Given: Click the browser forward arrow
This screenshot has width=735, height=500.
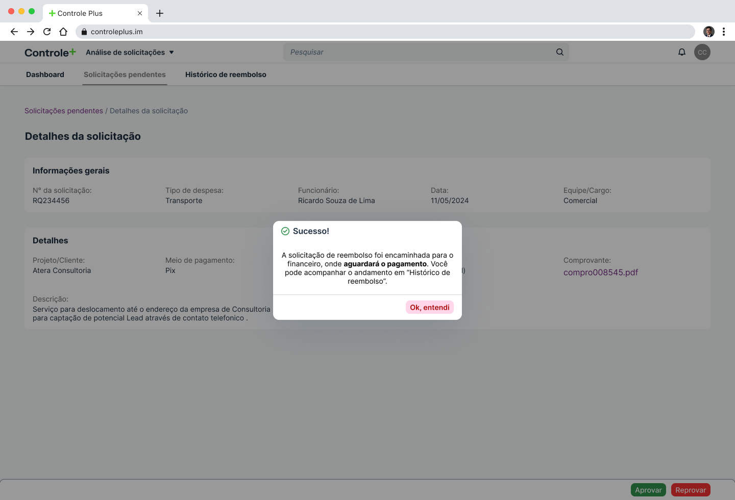Looking at the screenshot, I should [x=31, y=32].
